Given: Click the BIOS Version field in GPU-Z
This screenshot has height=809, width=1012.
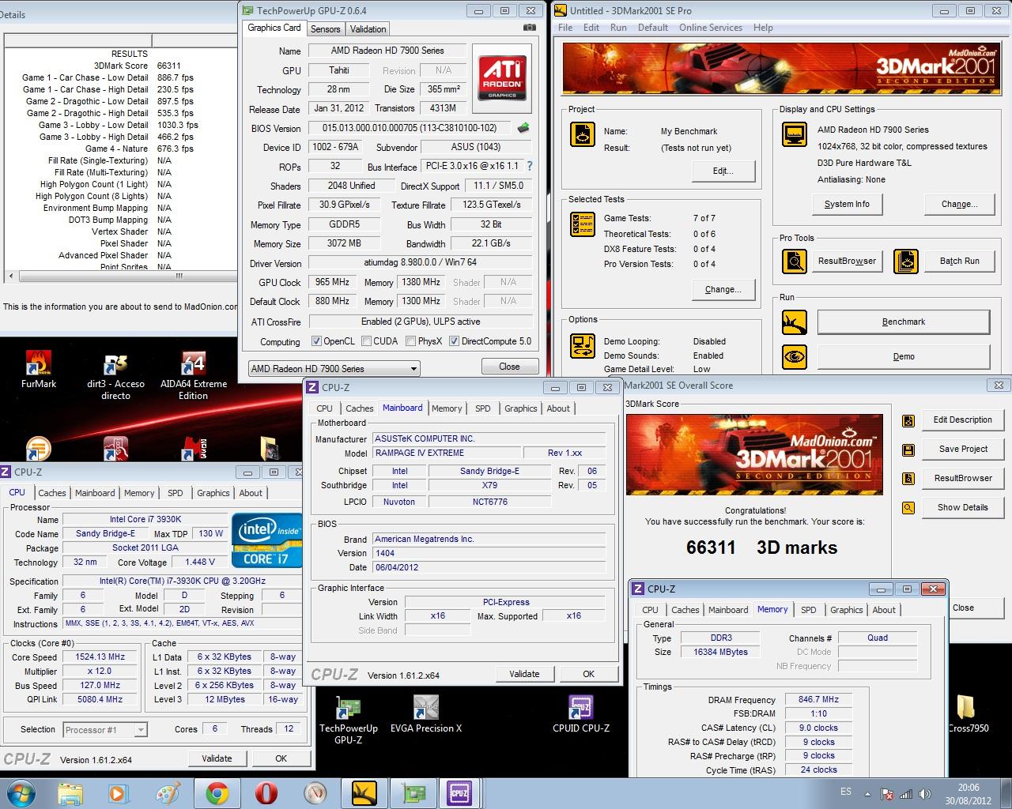Looking at the screenshot, I should tap(410, 128).
